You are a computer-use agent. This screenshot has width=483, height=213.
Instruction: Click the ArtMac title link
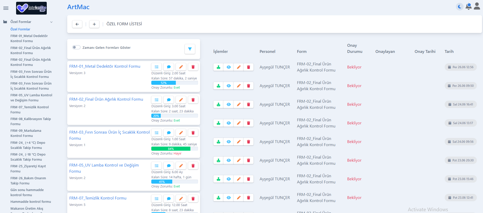coord(78,7)
